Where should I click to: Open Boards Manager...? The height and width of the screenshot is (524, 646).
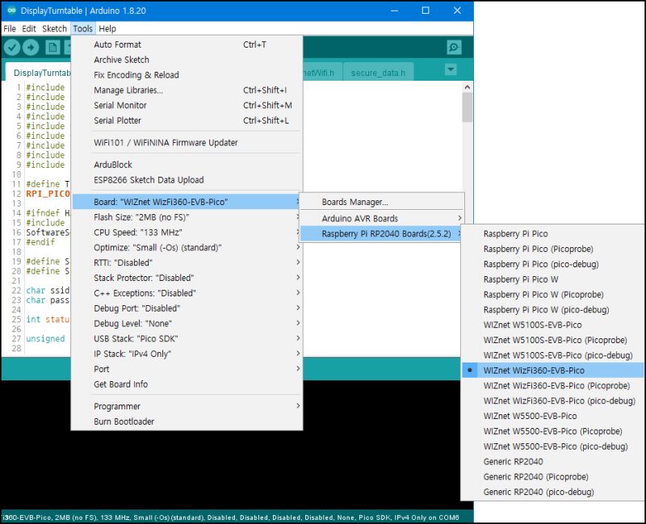point(381,202)
